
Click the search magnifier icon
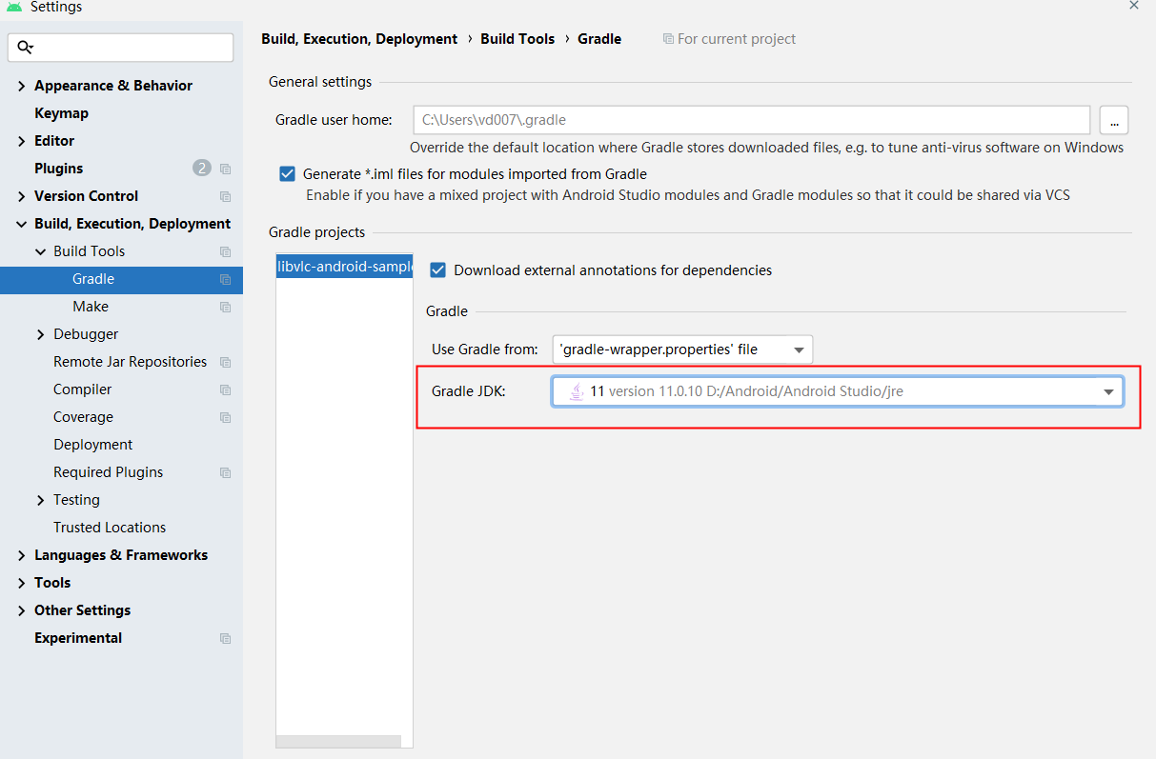tap(26, 47)
